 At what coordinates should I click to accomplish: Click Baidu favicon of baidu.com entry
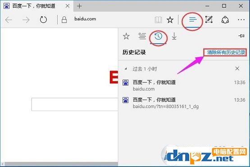(x=126, y=83)
